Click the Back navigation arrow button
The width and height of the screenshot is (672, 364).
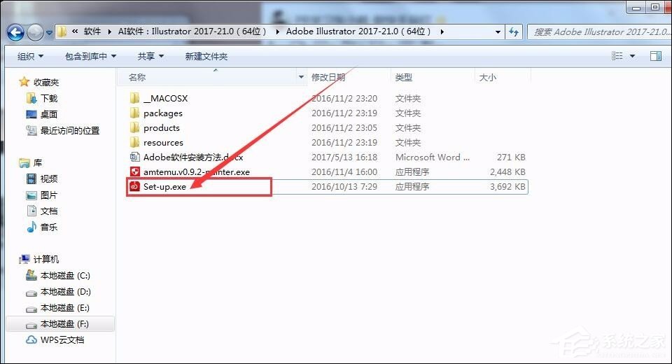(x=15, y=32)
